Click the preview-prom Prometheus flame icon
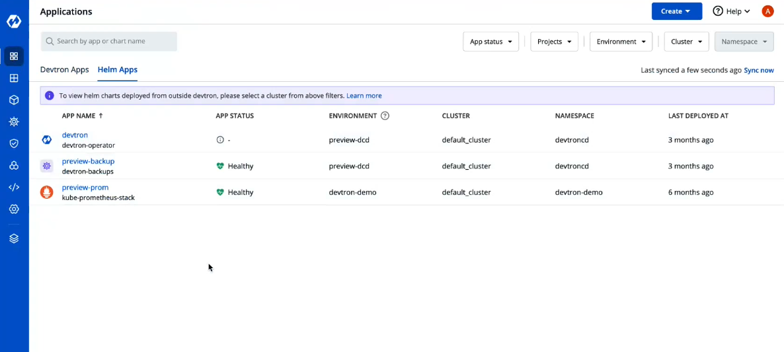The image size is (784, 352). (x=46, y=192)
